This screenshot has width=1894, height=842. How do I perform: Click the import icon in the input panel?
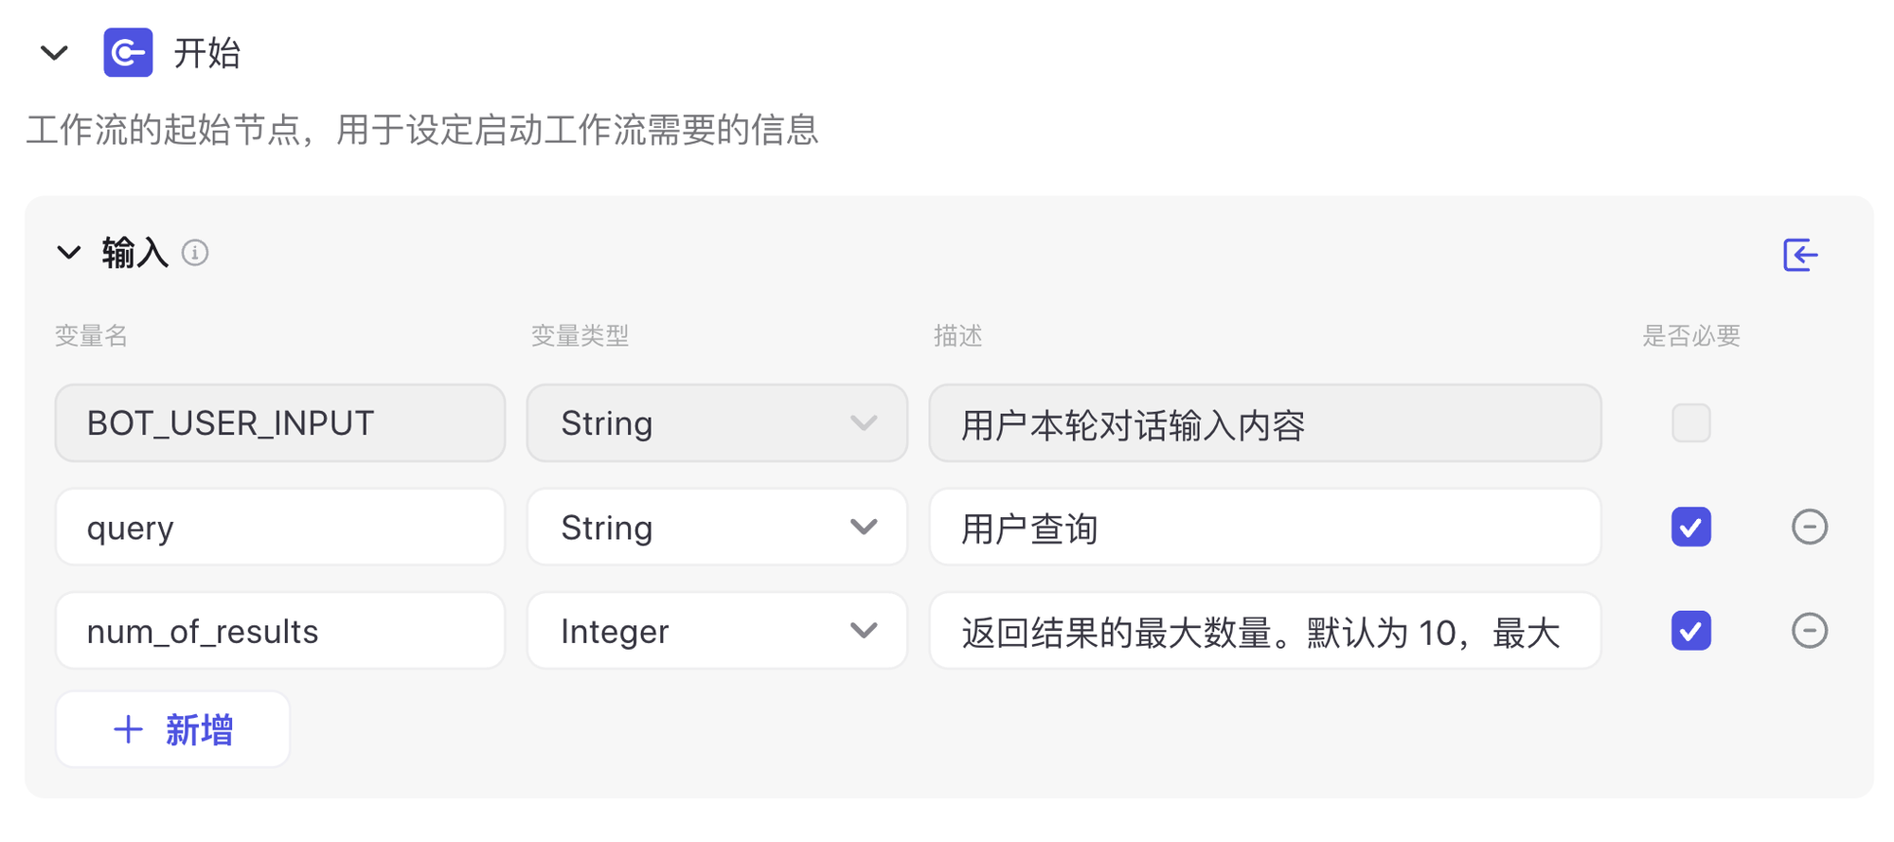click(1799, 255)
